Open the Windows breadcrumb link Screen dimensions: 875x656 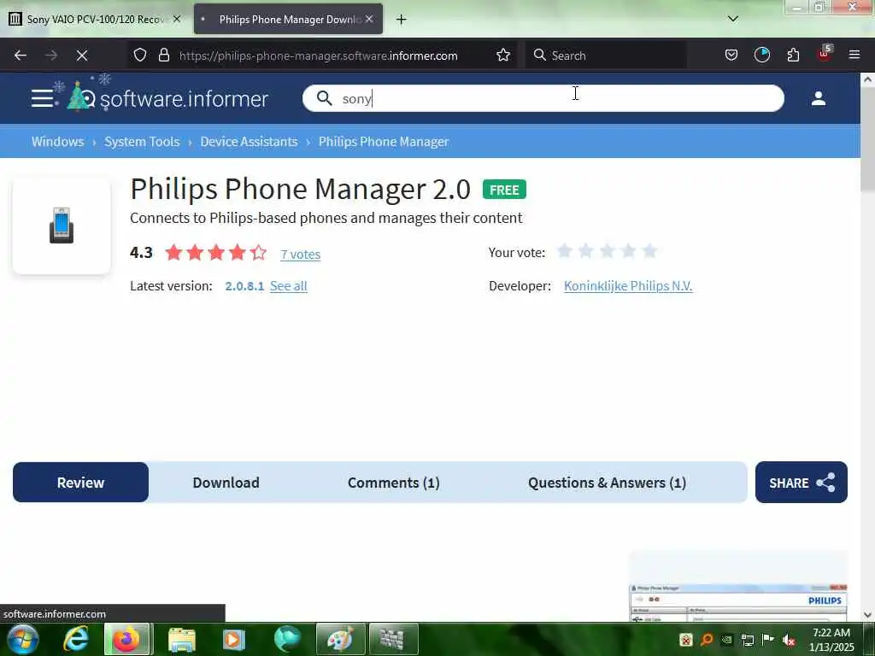coord(57,142)
